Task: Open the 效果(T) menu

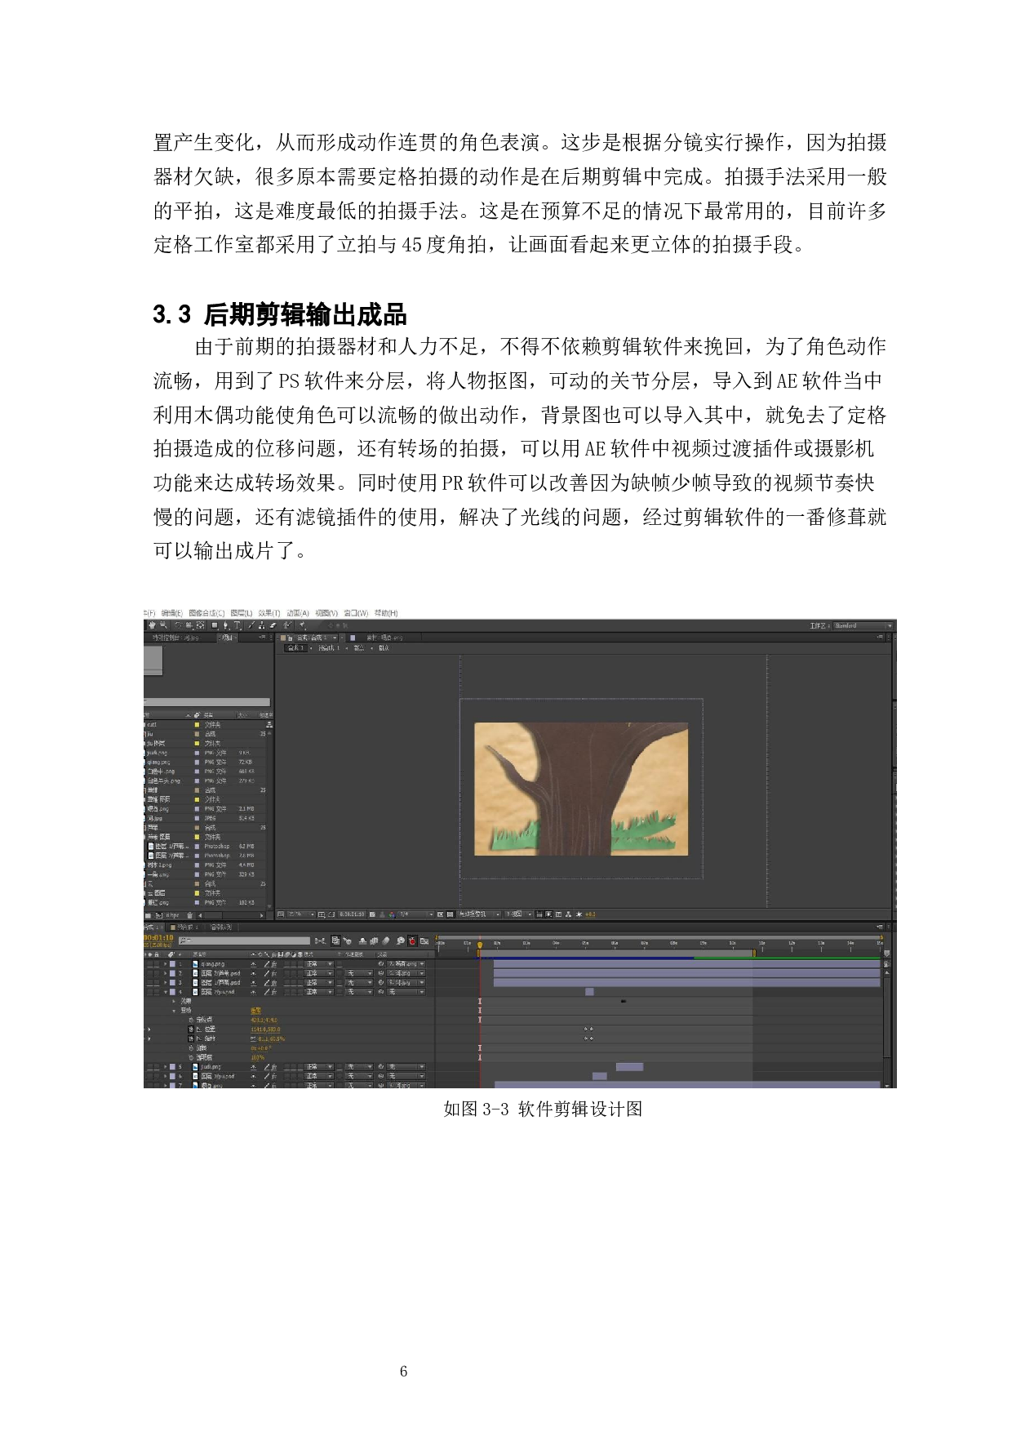Action: tap(269, 613)
